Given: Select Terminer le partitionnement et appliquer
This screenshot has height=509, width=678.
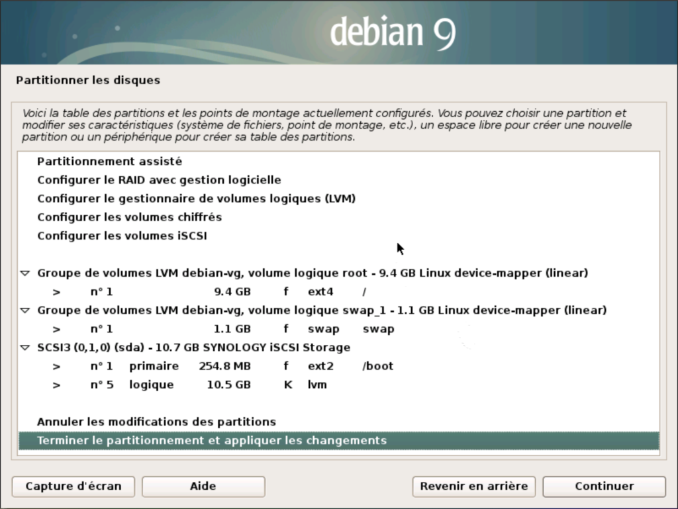Looking at the screenshot, I should [212, 440].
